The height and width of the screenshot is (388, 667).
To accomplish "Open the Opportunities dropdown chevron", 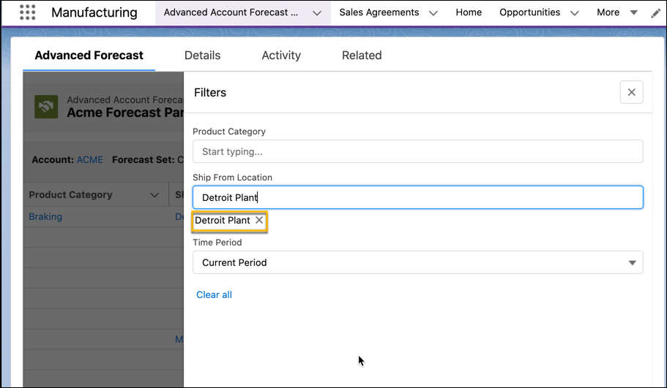I will point(574,13).
